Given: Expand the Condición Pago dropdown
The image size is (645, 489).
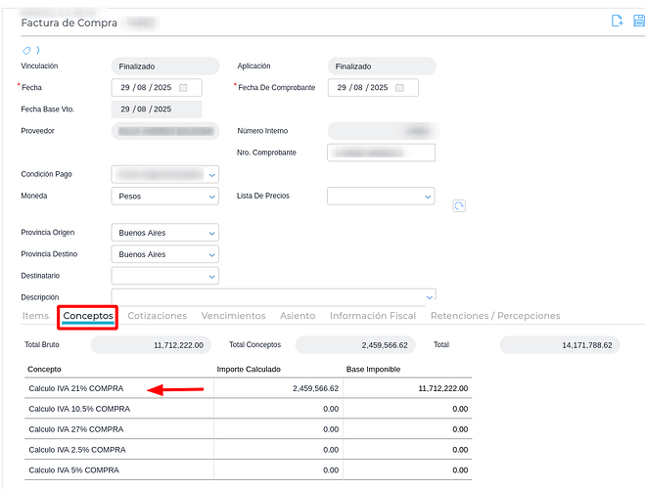Looking at the screenshot, I should [212, 174].
